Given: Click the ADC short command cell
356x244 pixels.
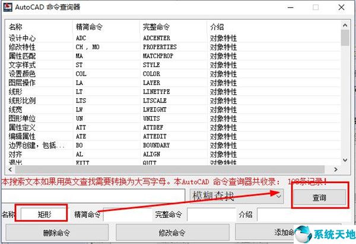Looking at the screenshot, I should [x=81, y=38].
